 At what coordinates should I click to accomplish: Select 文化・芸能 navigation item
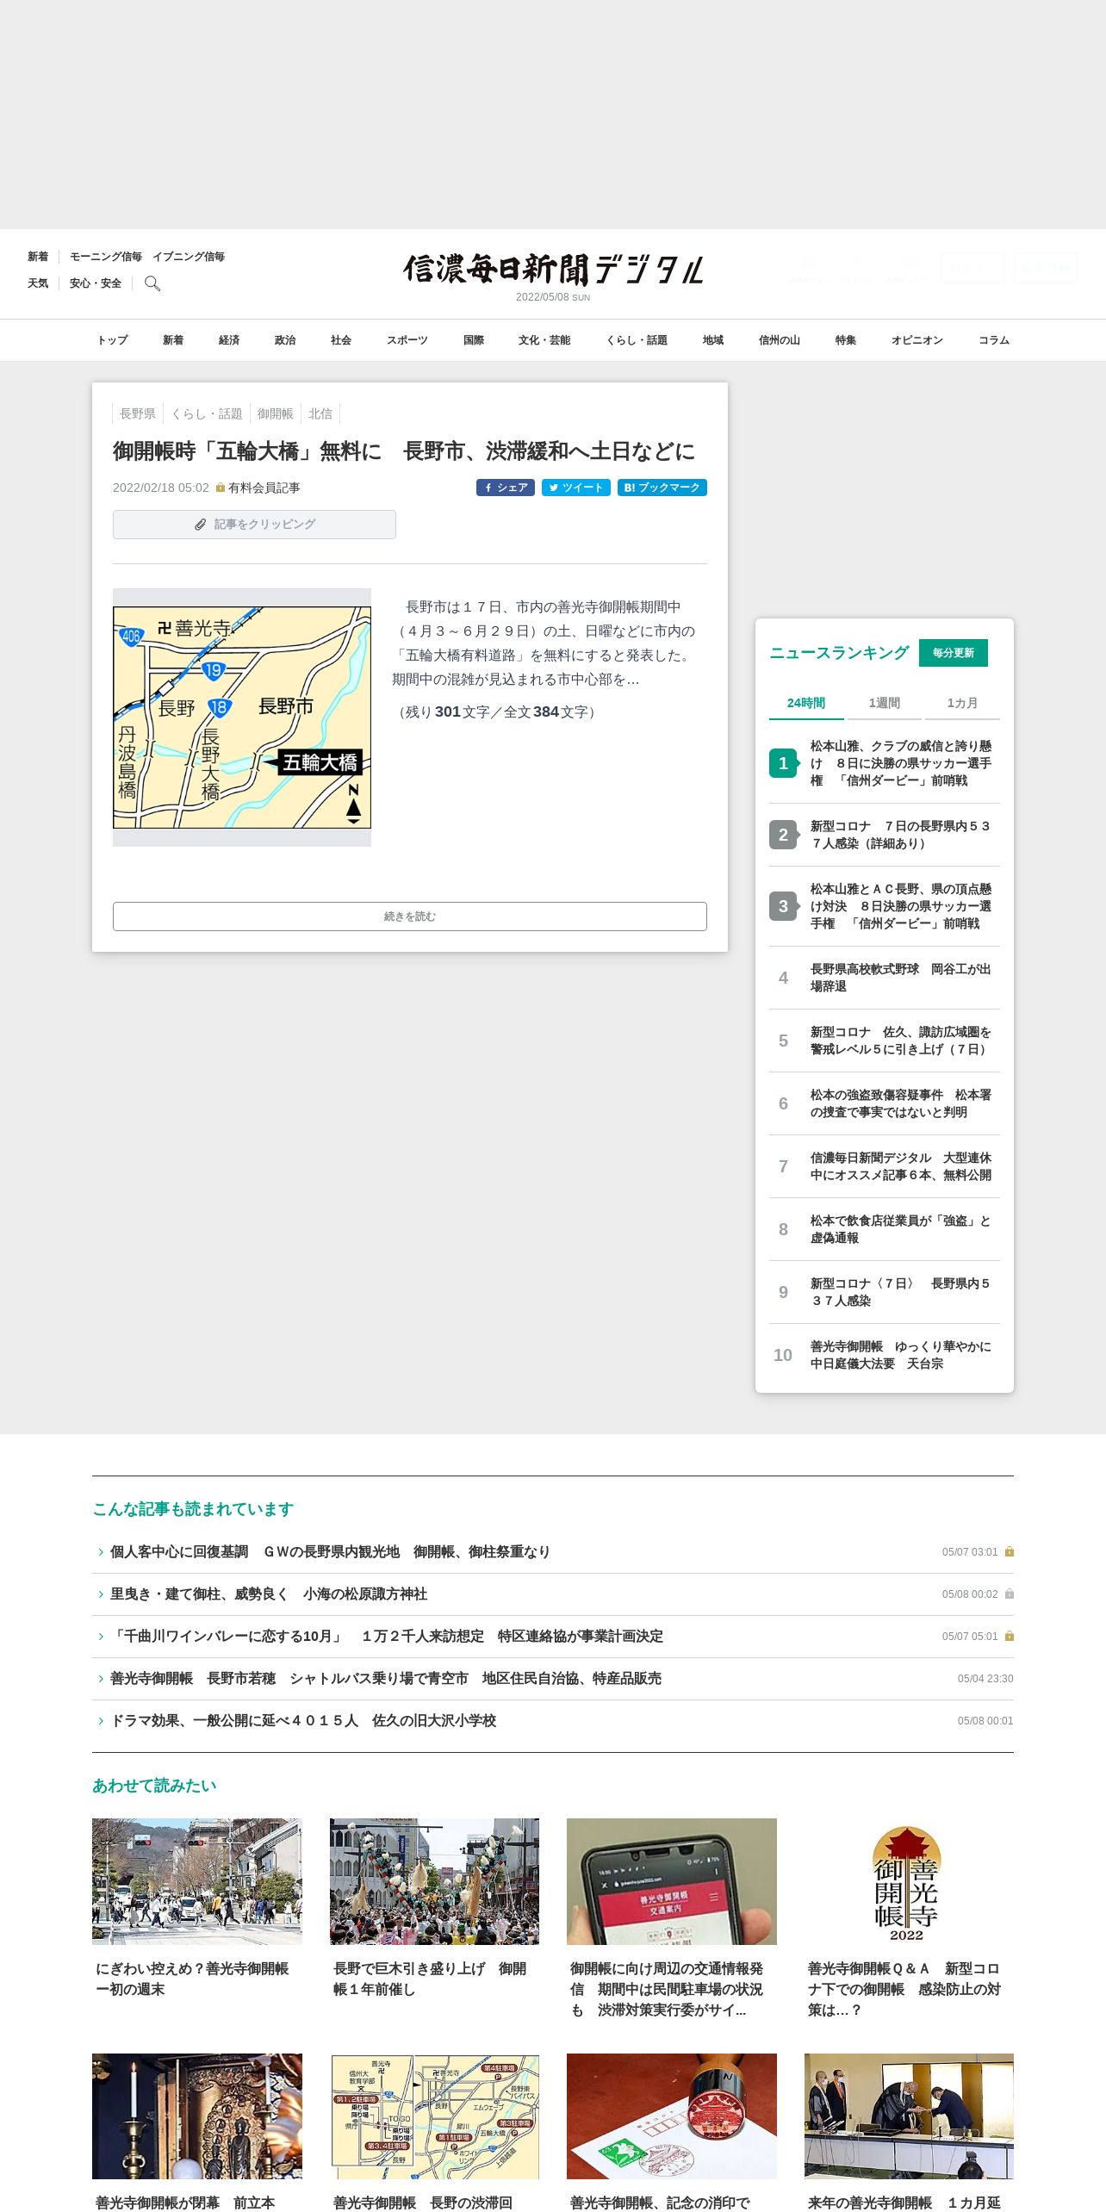point(544,340)
